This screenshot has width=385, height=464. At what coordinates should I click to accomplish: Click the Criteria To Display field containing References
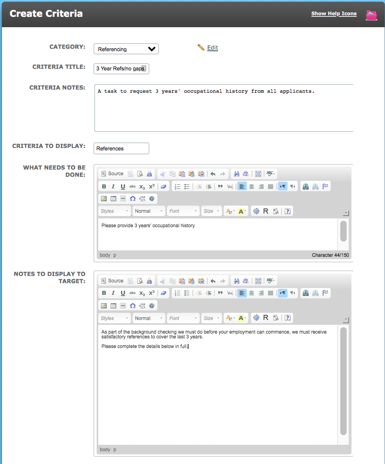click(121, 148)
